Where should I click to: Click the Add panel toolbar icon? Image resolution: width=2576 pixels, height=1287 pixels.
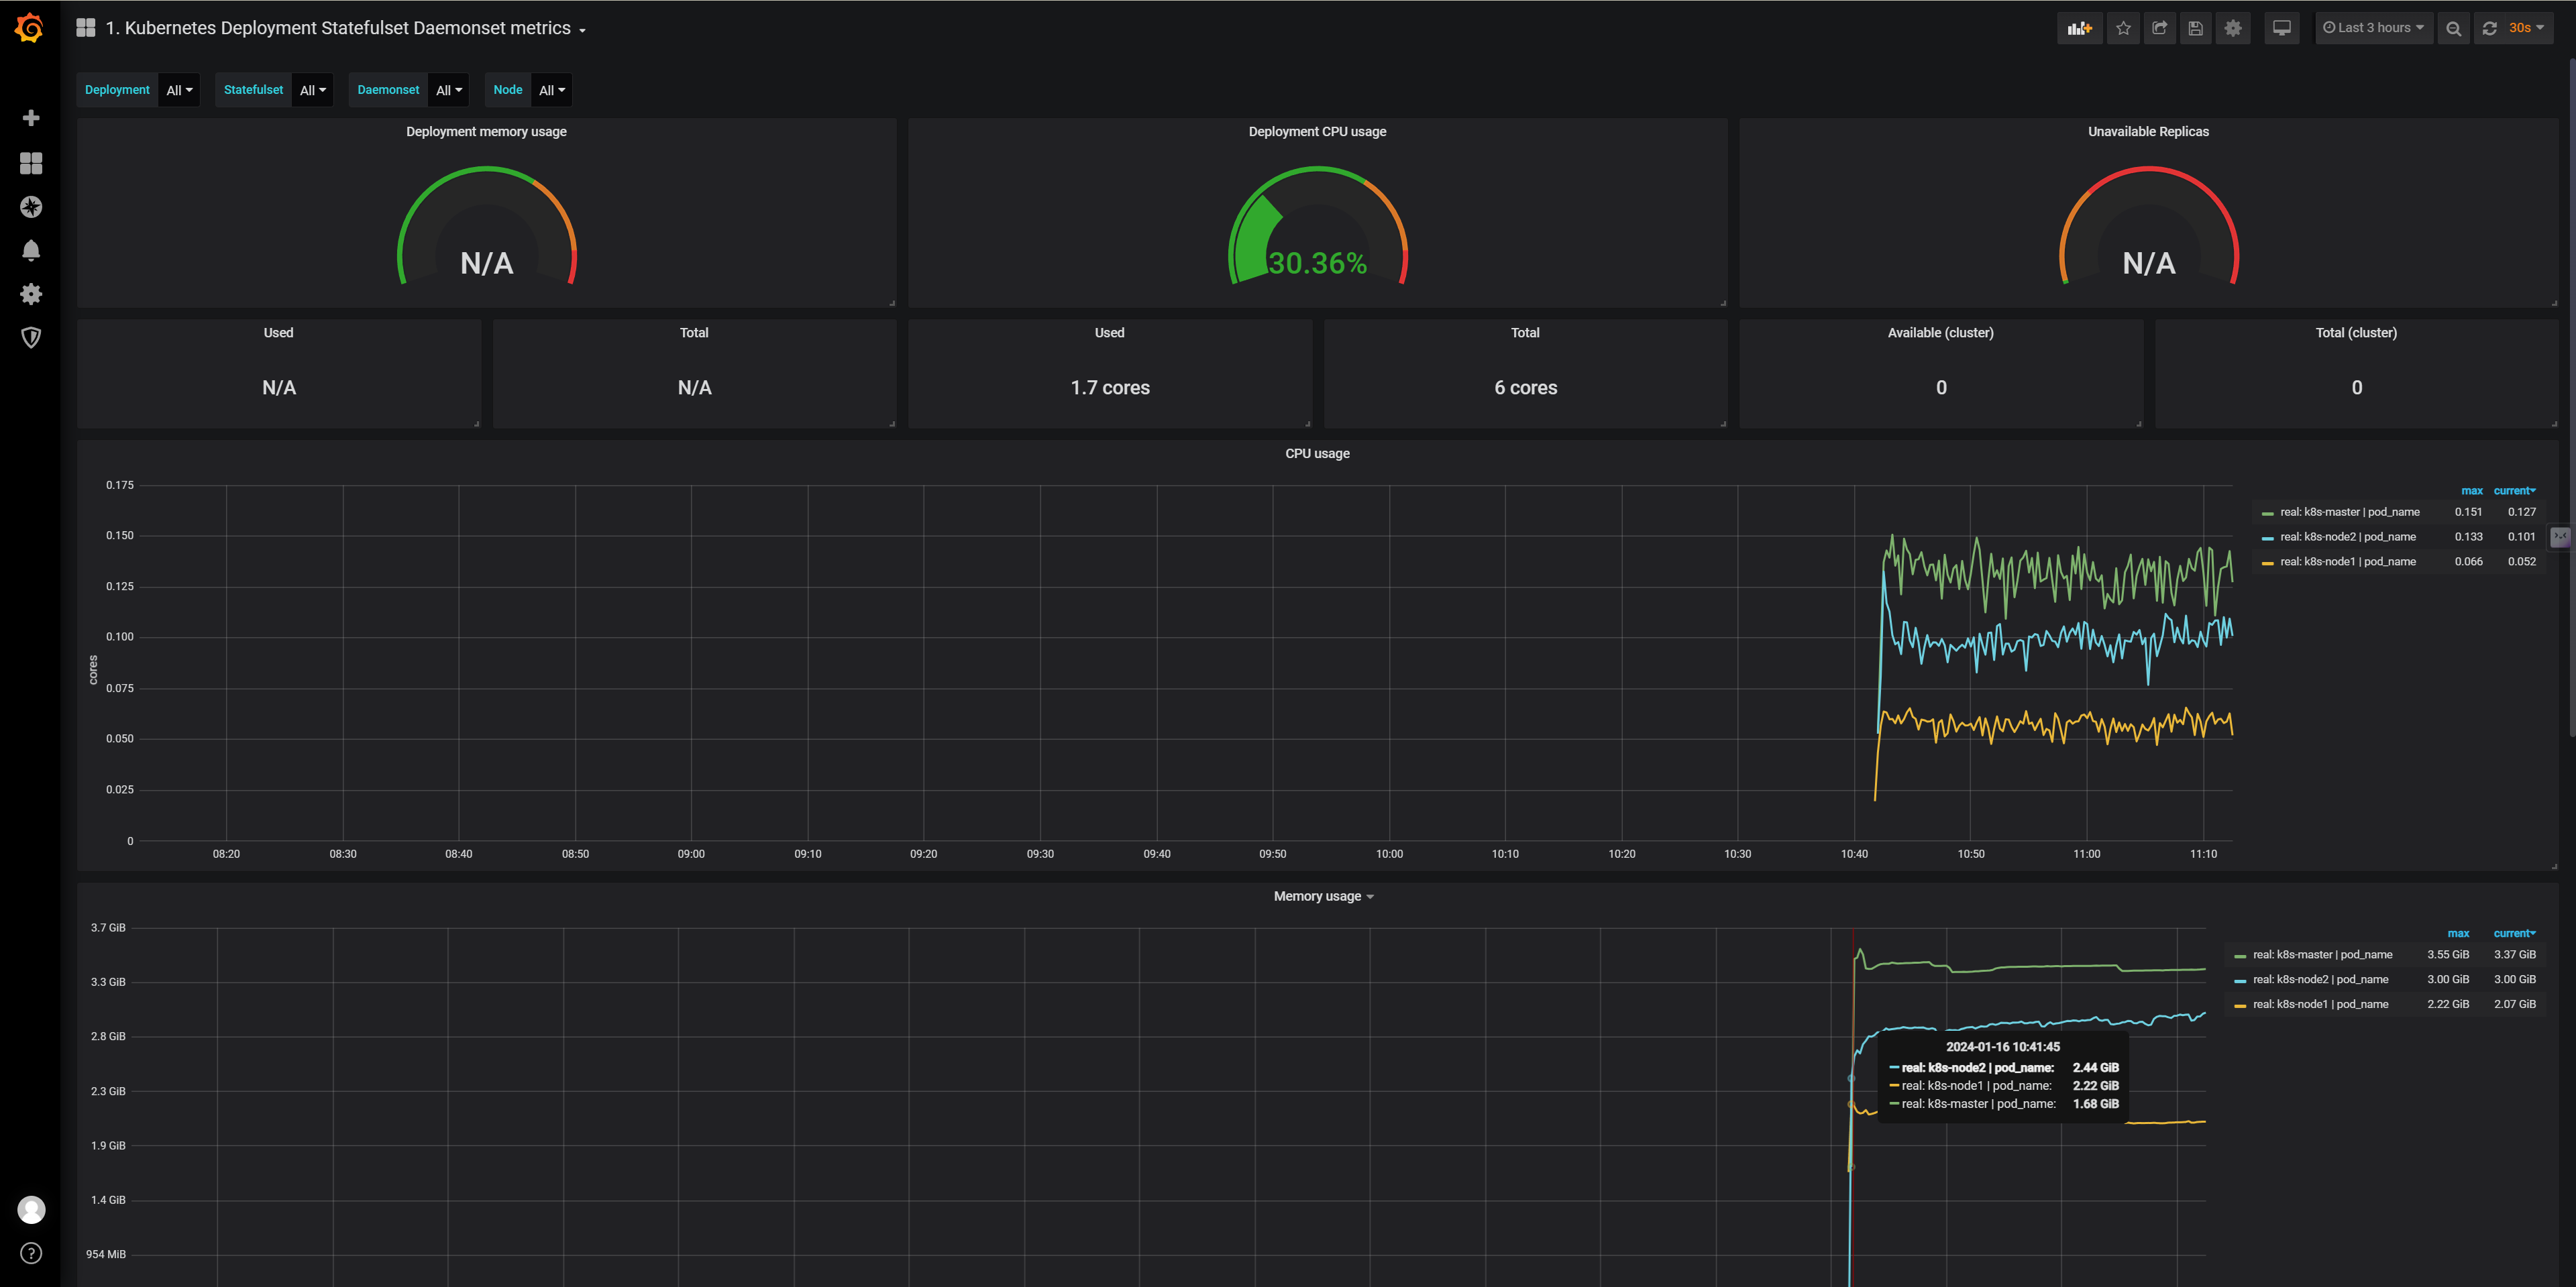click(2080, 28)
